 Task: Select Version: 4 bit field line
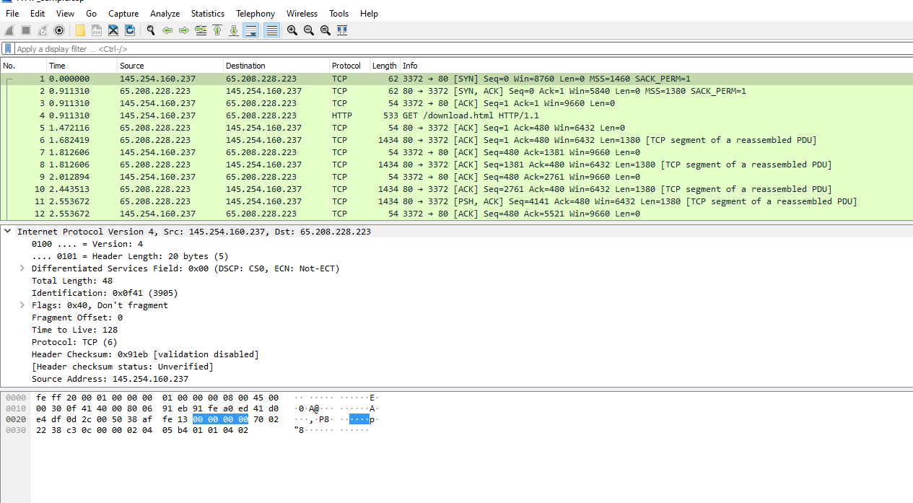tap(87, 244)
